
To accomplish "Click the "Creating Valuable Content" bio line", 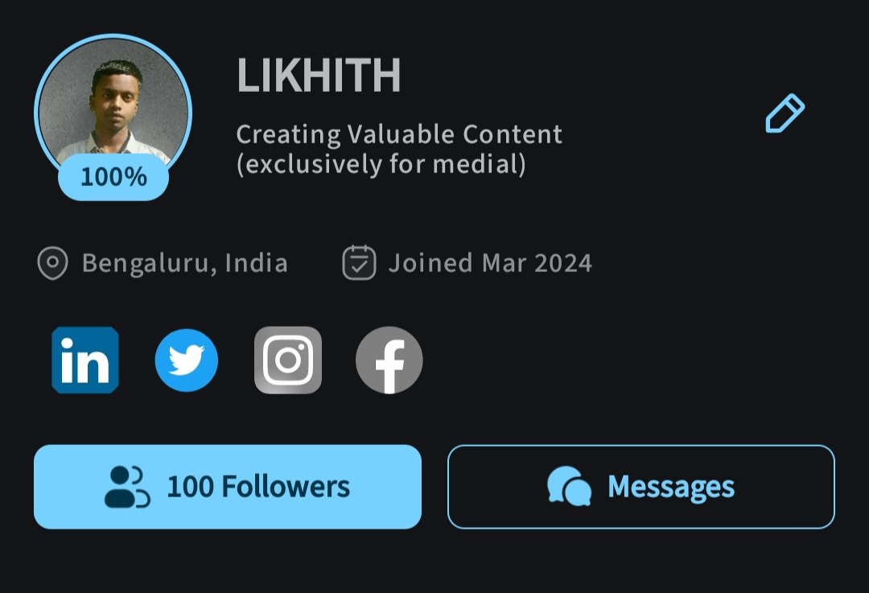I will pyautogui.click(x=399, y=134).
